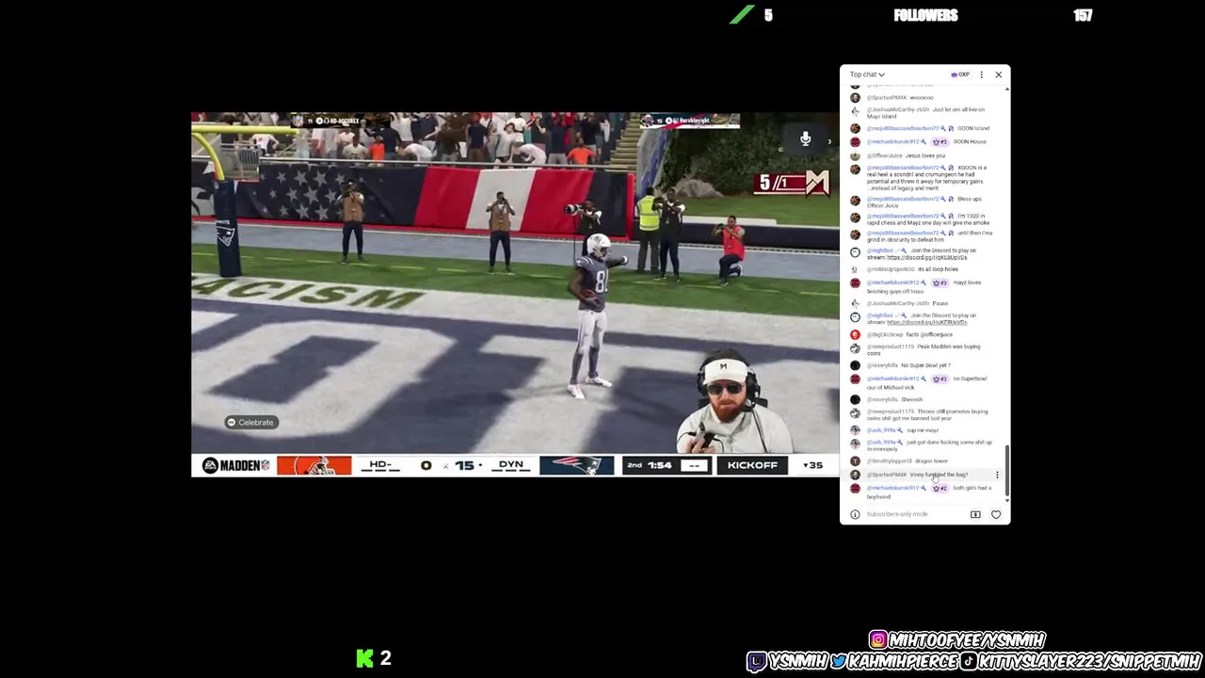Open the Top chat mode dropdown
The height and width of the screenshot is (678, 1205).
coord(867,74)
